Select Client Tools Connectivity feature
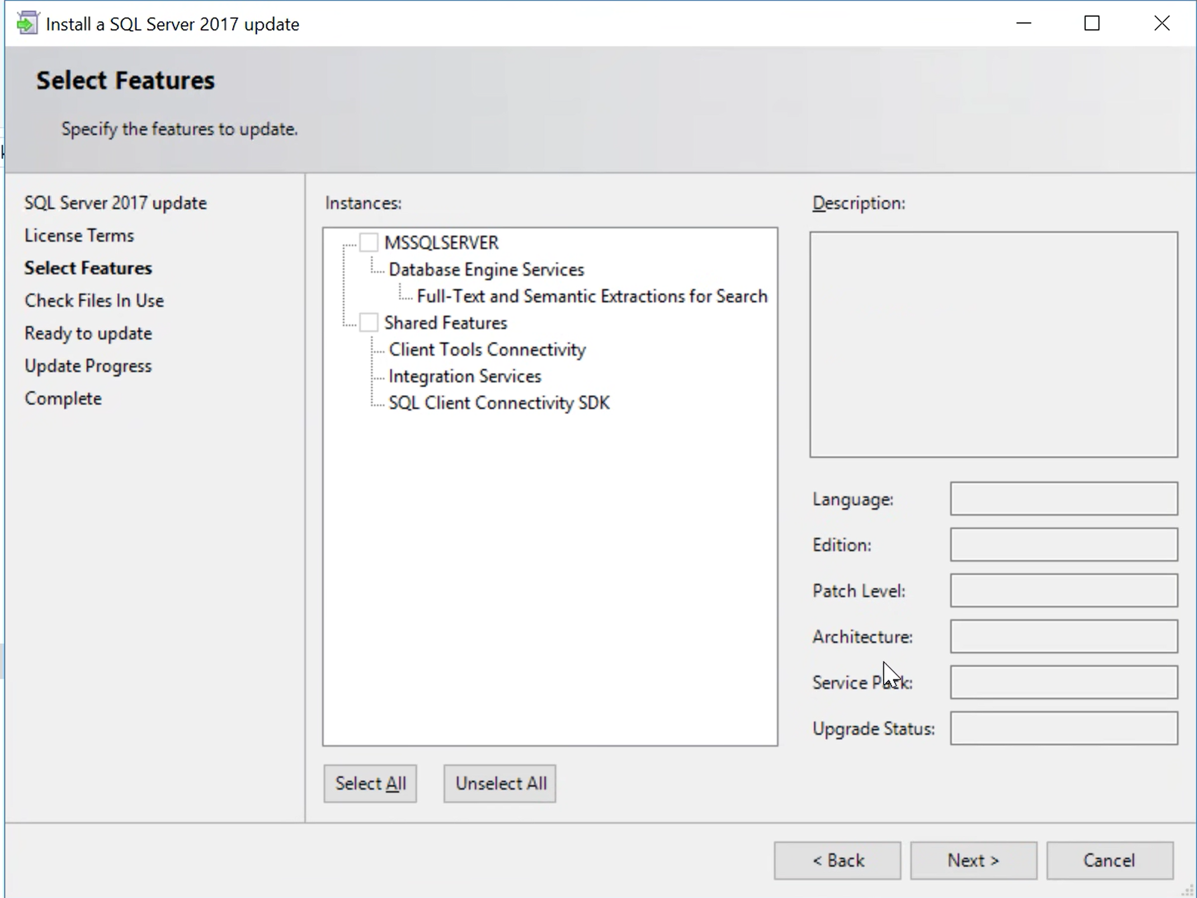Screen dimensions: 1197x898 point(487,349)
